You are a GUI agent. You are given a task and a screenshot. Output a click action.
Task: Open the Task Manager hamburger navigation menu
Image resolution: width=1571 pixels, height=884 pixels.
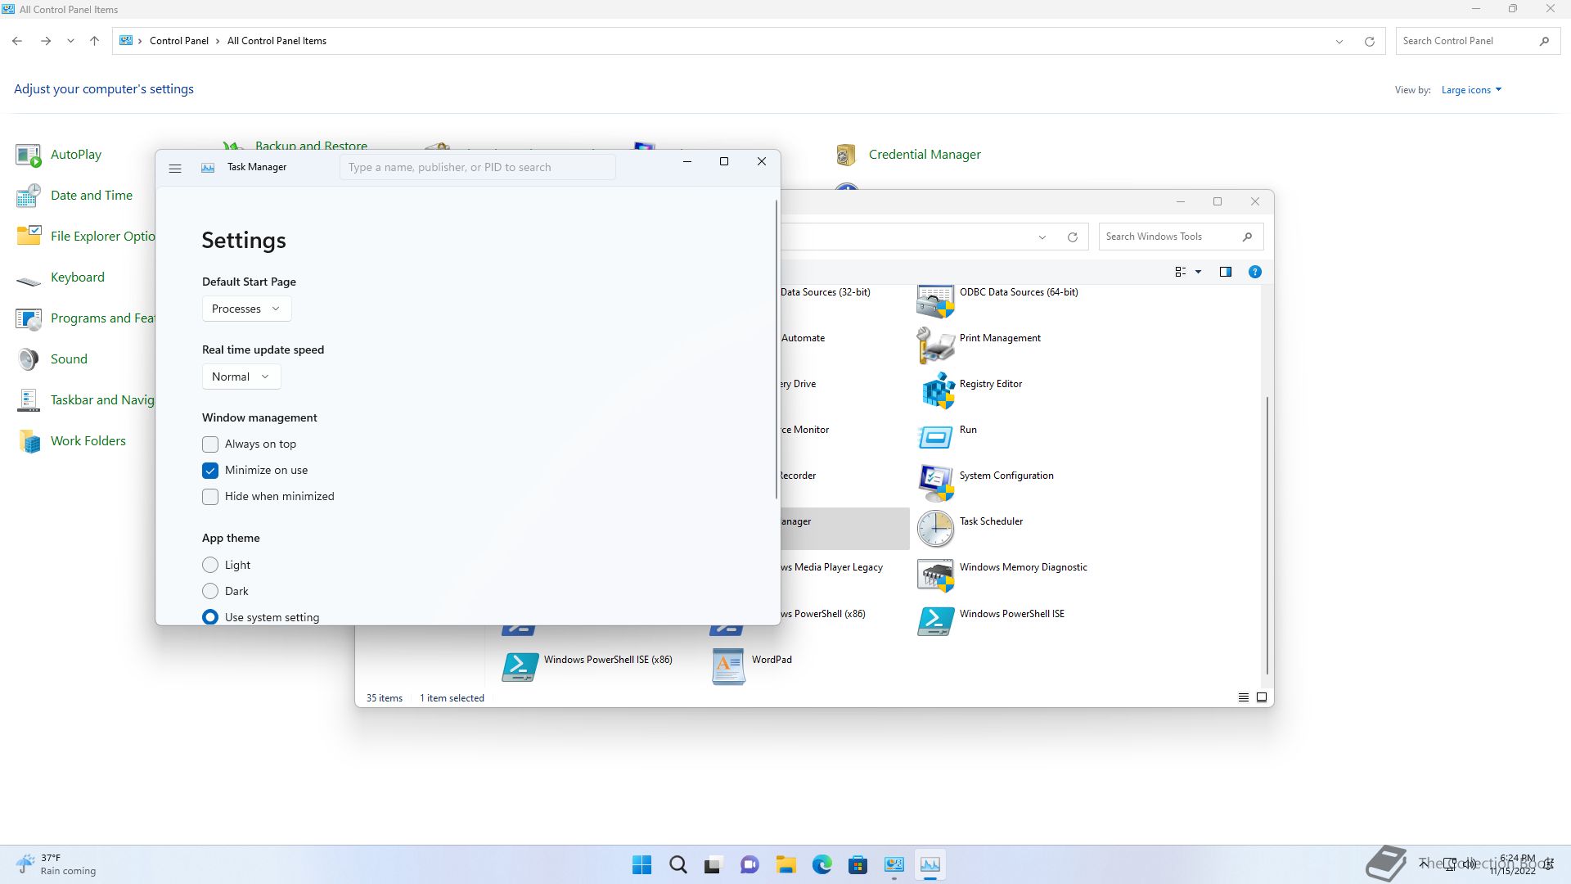(174, 168)
